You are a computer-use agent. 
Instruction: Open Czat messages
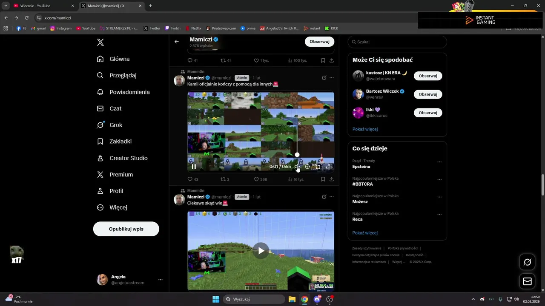[x=109, y=108]
